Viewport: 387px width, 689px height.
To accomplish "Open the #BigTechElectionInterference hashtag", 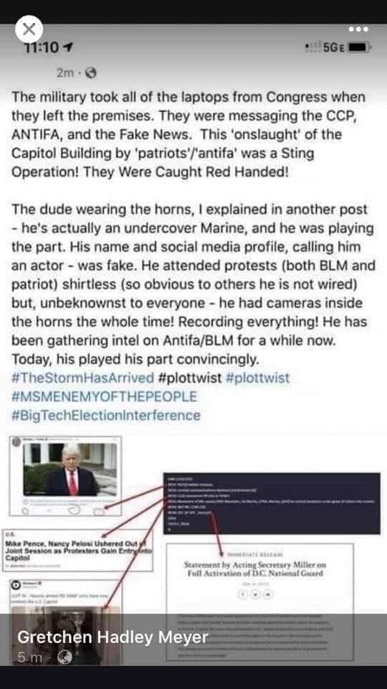I will pyautogui.click(x=106, y=416).
